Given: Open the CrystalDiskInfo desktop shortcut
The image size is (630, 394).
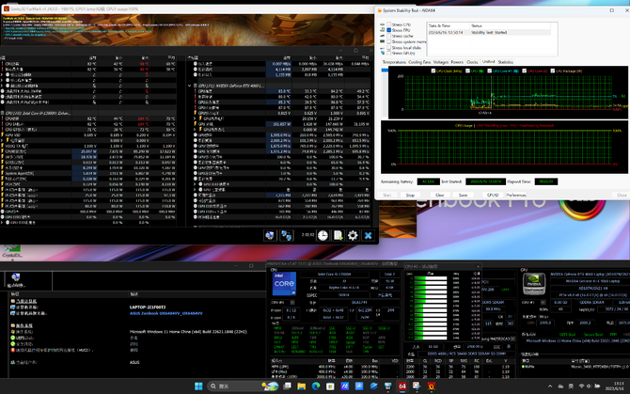Looking at the screenshot, I should [12, 251].
